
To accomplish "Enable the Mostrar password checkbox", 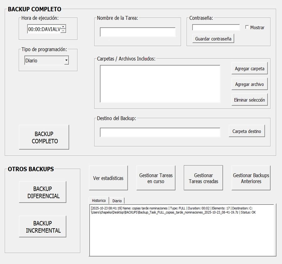I will pos(247,27).
